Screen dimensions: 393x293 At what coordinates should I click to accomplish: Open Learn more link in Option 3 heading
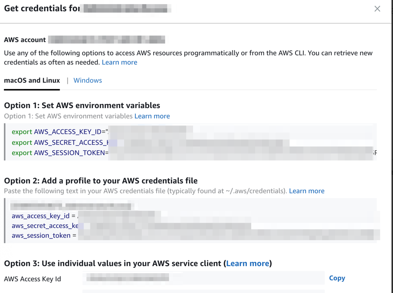(248, 263)
